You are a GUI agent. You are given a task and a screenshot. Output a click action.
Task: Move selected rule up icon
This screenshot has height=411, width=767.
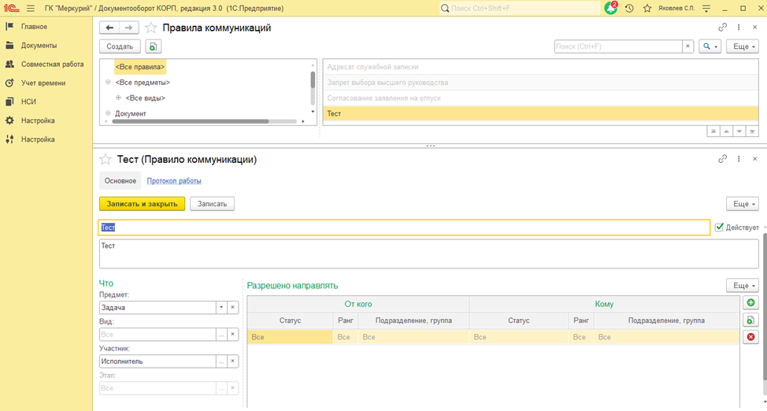click(x=726, y=131)
